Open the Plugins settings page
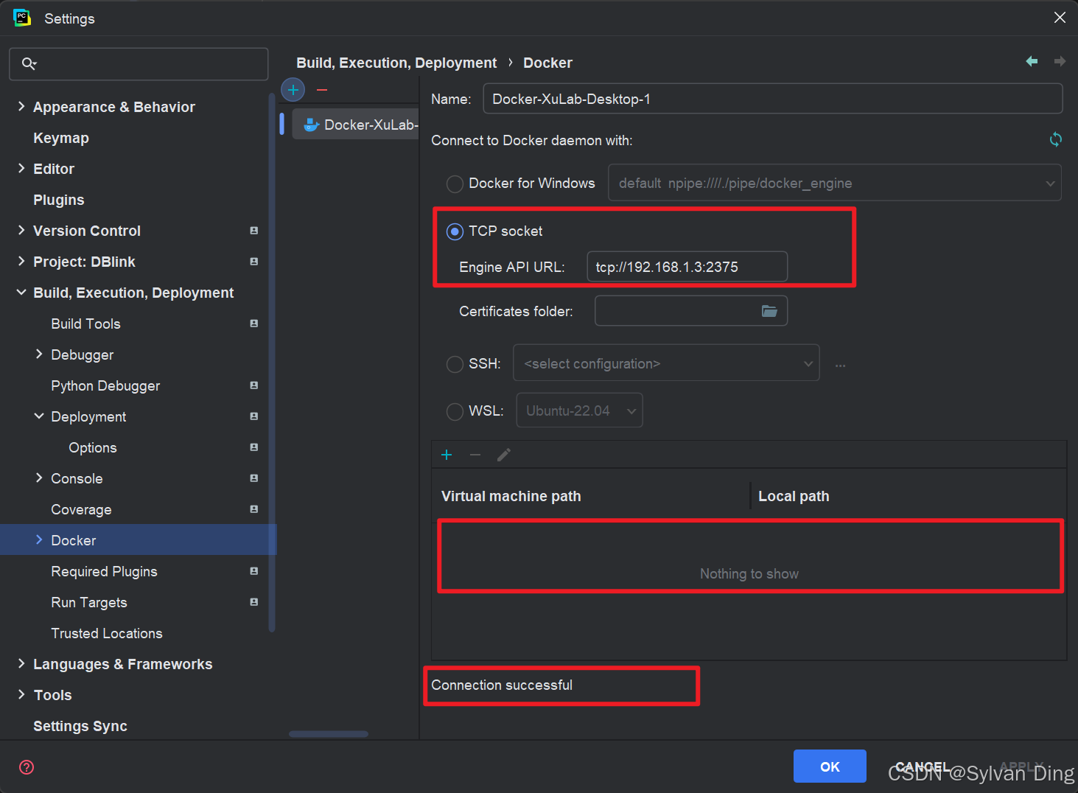 pos(59,200)
